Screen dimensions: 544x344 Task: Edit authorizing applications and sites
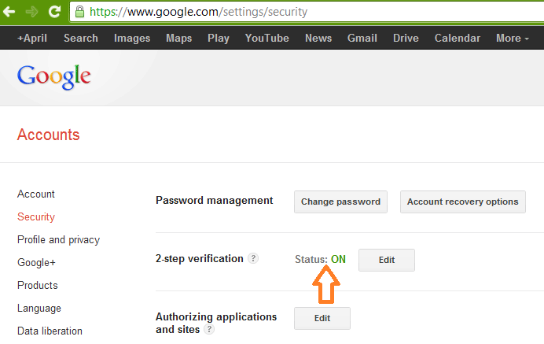coord(322,318)
